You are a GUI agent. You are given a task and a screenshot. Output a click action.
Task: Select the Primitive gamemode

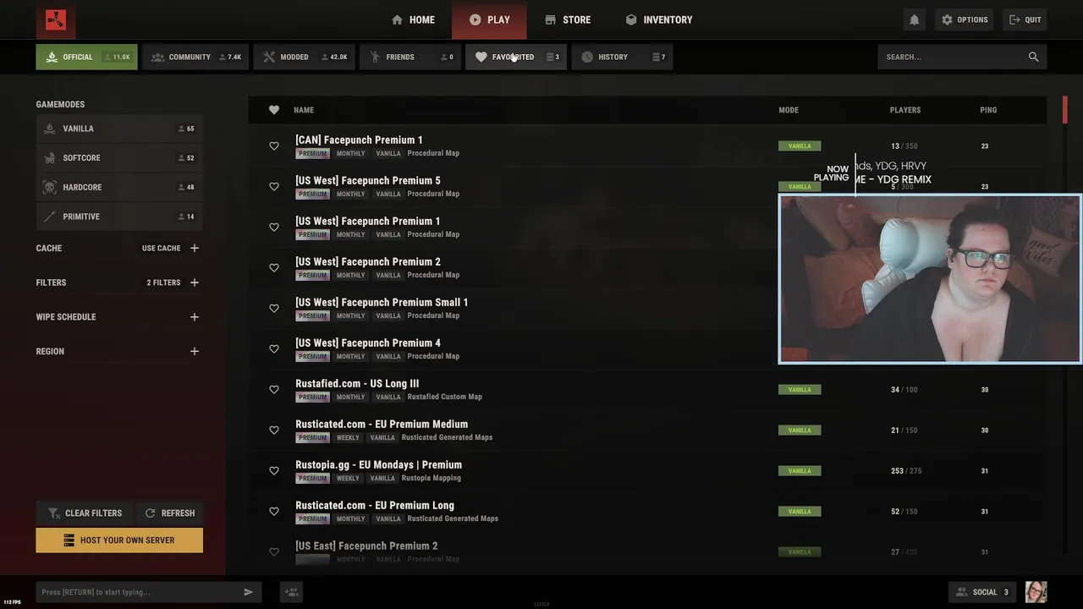pyautogui.click(x=119, y=217)
